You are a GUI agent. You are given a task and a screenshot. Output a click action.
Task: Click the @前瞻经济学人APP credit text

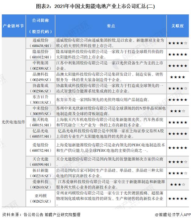[x=173, y=215]
